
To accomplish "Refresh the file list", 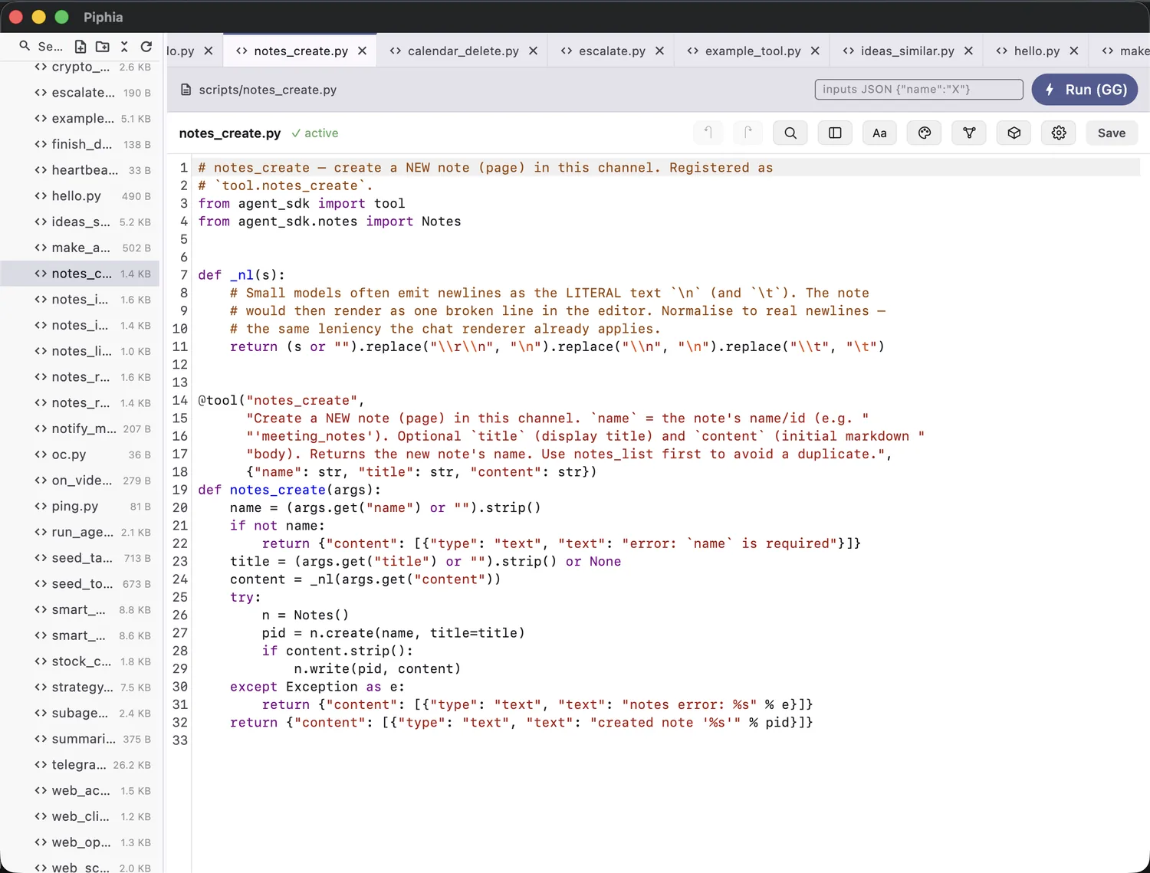I will click(x=146, y=46).
